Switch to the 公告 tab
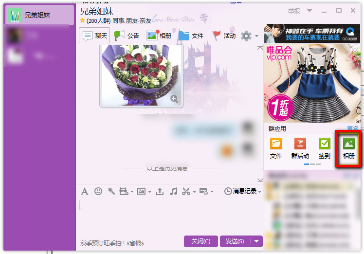This screenshot has height=254, width=364. [x=127, y=36]
